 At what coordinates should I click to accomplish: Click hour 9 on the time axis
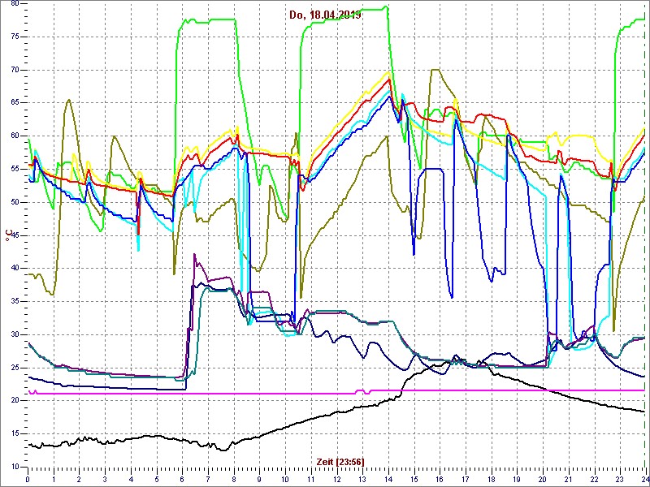pyautogui.click(x=259, y=479)
